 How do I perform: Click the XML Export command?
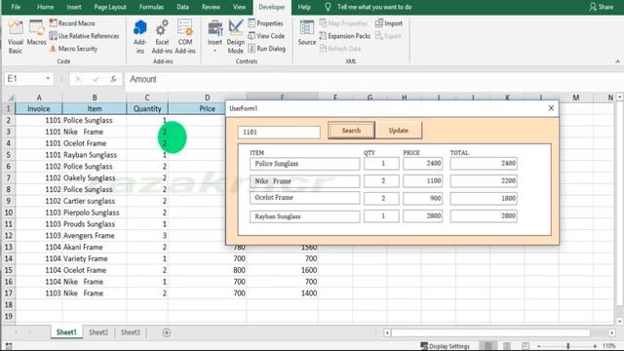tap(388, 36)
